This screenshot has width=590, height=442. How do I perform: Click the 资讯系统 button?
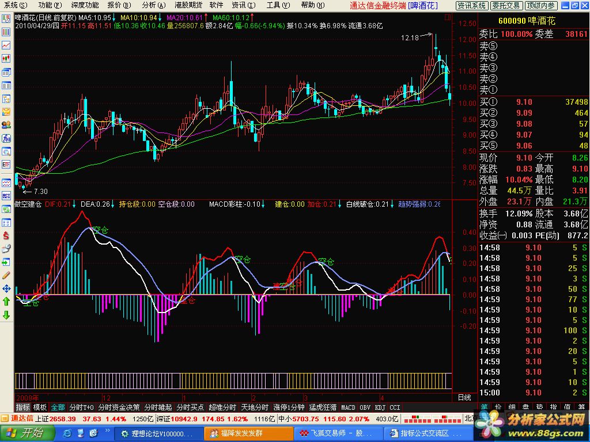point(472,6)
